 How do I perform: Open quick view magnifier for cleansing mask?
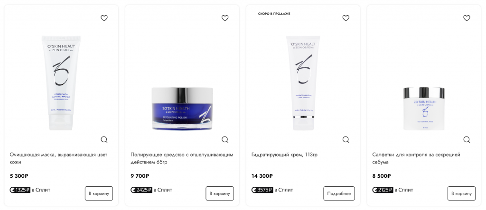click(104, 140)
